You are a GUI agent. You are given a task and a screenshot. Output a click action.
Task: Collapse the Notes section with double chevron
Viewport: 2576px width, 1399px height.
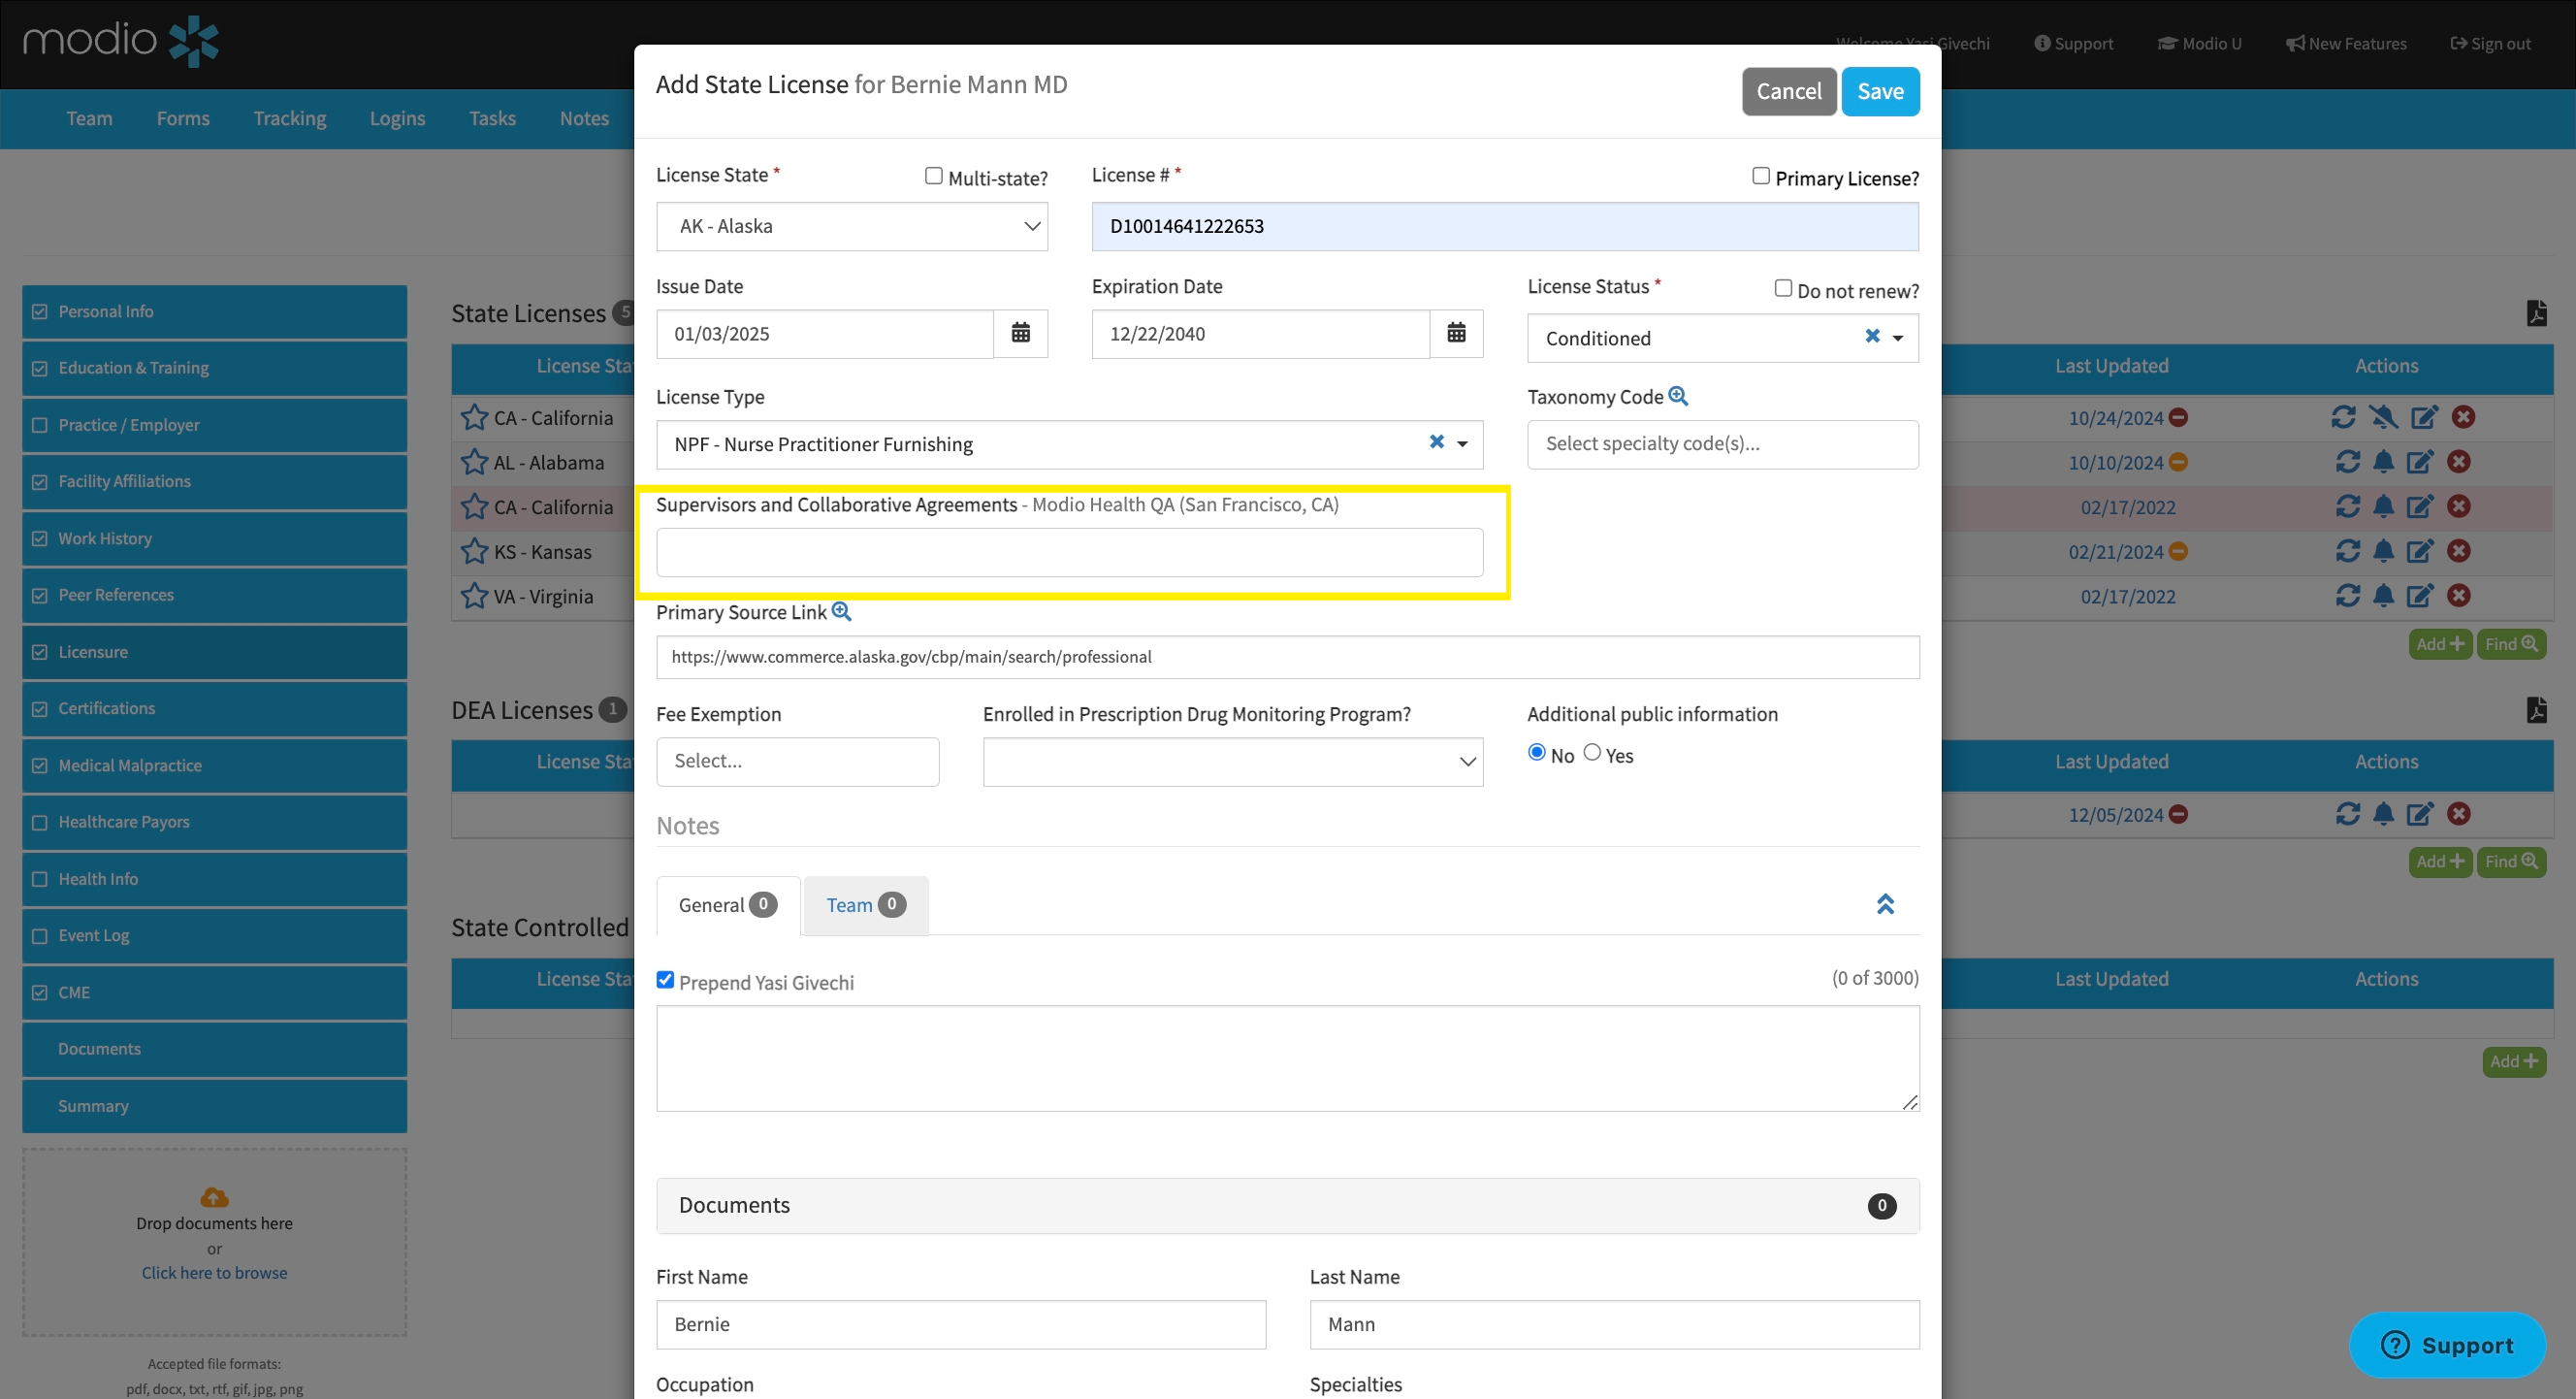click(x=1885, y=904)
